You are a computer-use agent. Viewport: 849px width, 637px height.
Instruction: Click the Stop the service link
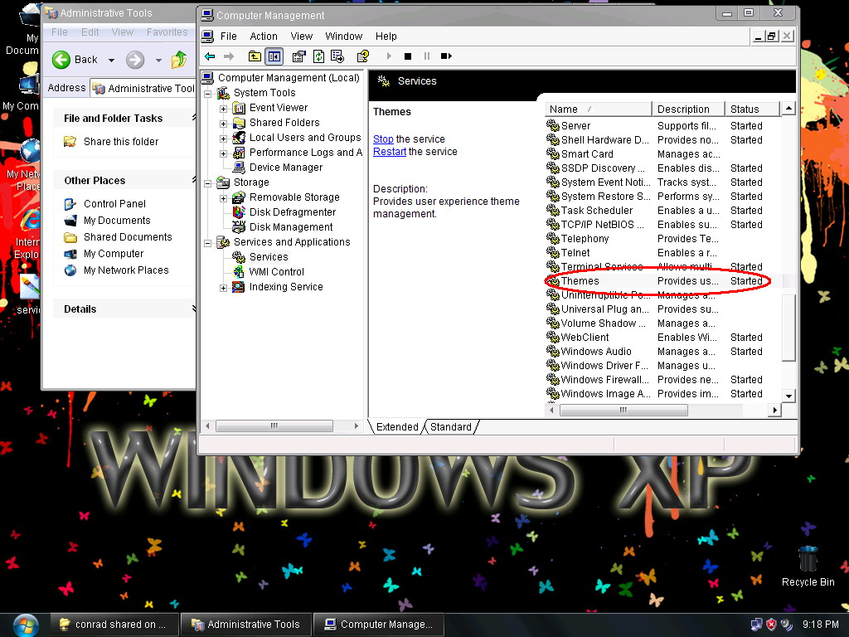coord(383,139)
